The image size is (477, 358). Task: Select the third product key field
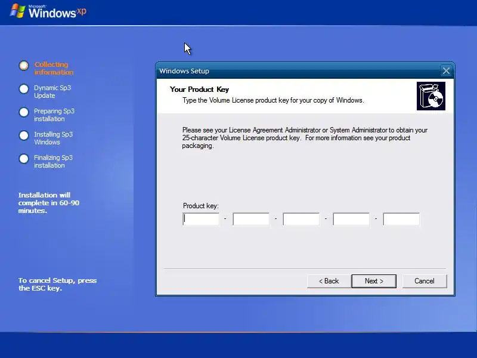(x=301, y=219)
